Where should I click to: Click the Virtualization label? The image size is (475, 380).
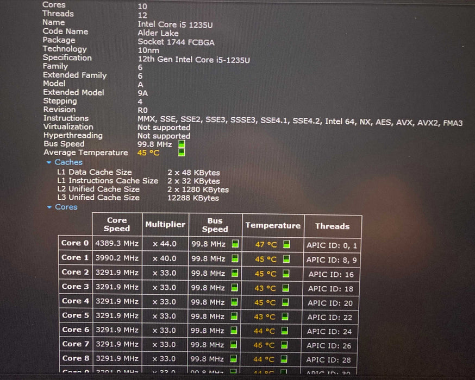click(68, 127)
